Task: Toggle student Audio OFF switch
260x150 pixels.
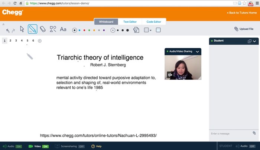Action: (x=252, y=146)
